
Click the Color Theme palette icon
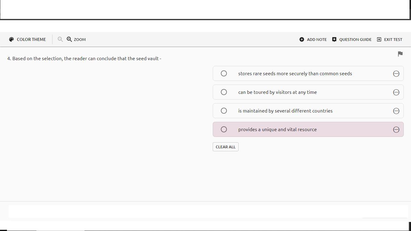pyautogui.click(x=11, y=39)
